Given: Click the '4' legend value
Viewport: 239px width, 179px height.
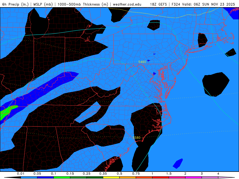Looking at the screenshot, I should (218, 174).
